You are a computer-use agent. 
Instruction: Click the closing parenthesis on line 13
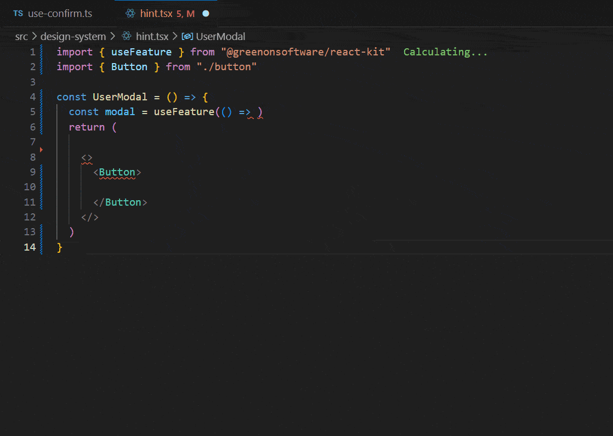click(71, 233)
